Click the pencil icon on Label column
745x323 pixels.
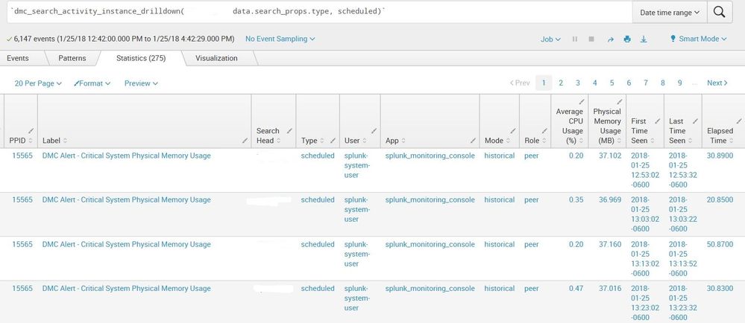click(245, 140)
